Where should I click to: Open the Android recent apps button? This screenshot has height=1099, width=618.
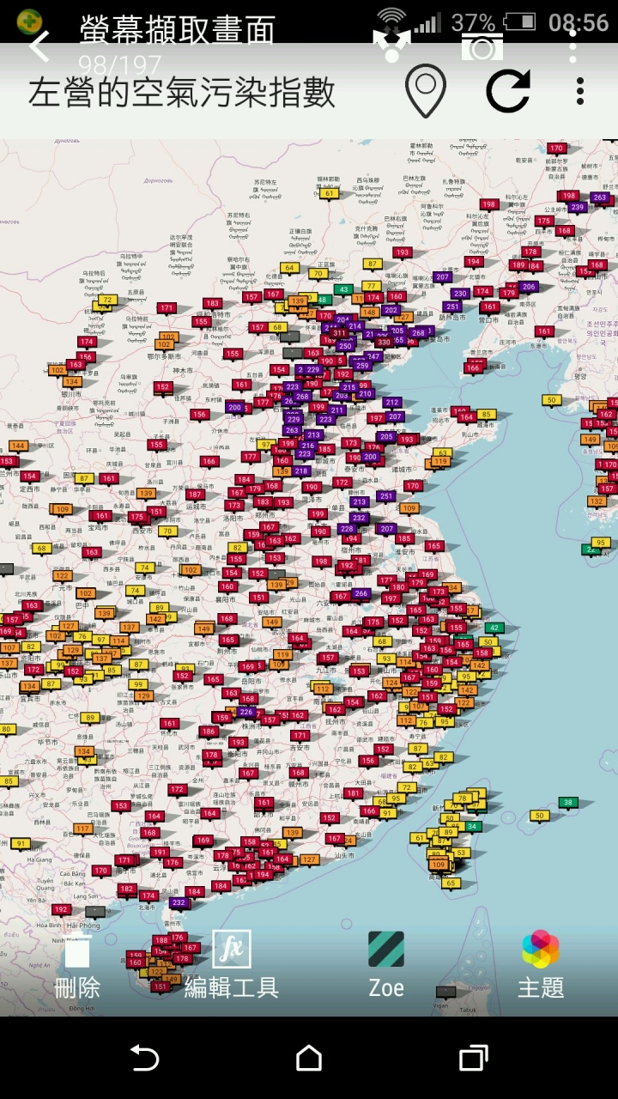[x=474, y=1058]
